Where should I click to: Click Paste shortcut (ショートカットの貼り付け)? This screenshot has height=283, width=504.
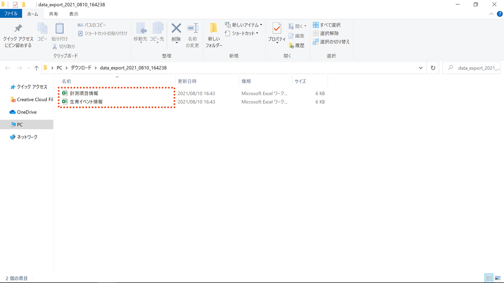click(102, 33)
